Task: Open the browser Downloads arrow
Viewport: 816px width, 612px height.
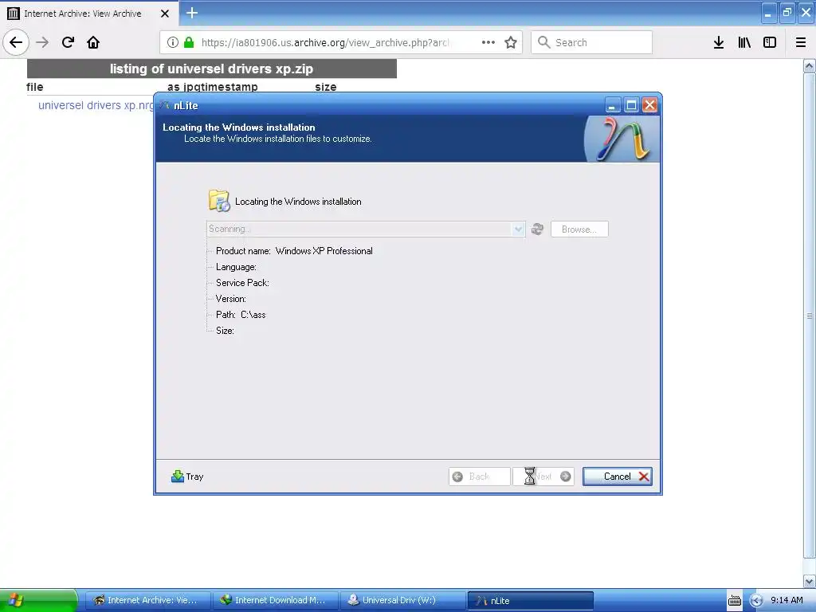Action: click(x=719, y=42)
